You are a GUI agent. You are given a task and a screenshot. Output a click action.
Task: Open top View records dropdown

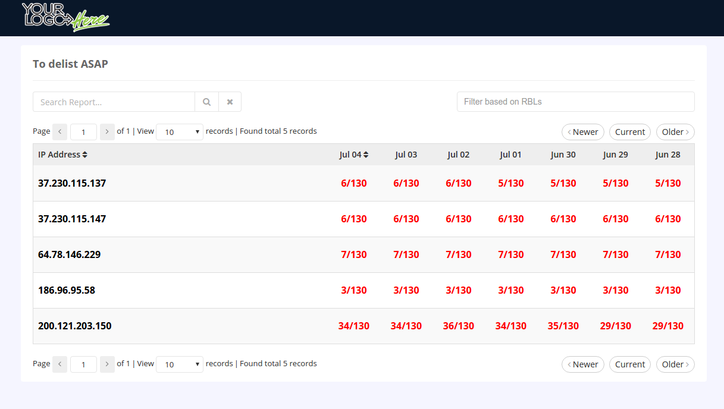180,132
